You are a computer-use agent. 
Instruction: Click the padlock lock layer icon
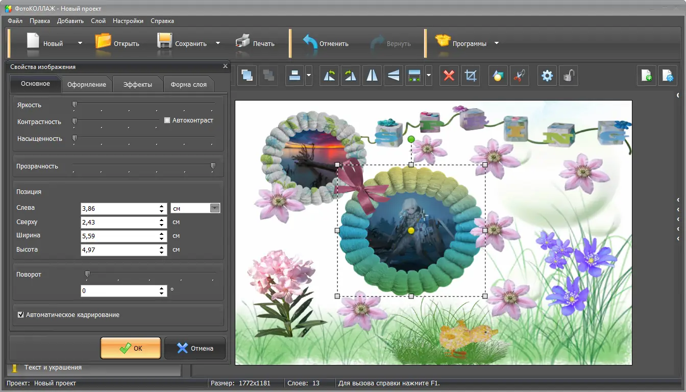tap(568, 76)
